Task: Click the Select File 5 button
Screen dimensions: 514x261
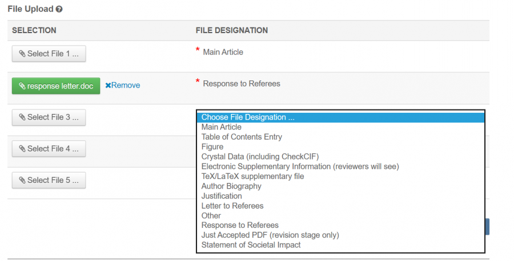Action: pos(49,180)
